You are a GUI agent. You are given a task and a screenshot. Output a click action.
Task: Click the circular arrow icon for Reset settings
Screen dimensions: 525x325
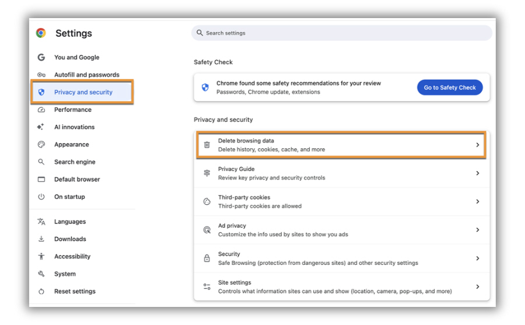pos(41,291)
